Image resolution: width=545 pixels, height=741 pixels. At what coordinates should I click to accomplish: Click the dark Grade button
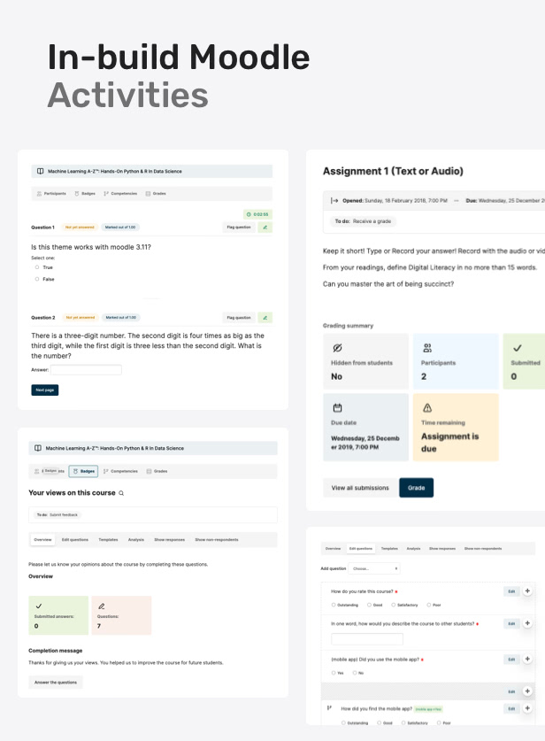tap(416, 488)
